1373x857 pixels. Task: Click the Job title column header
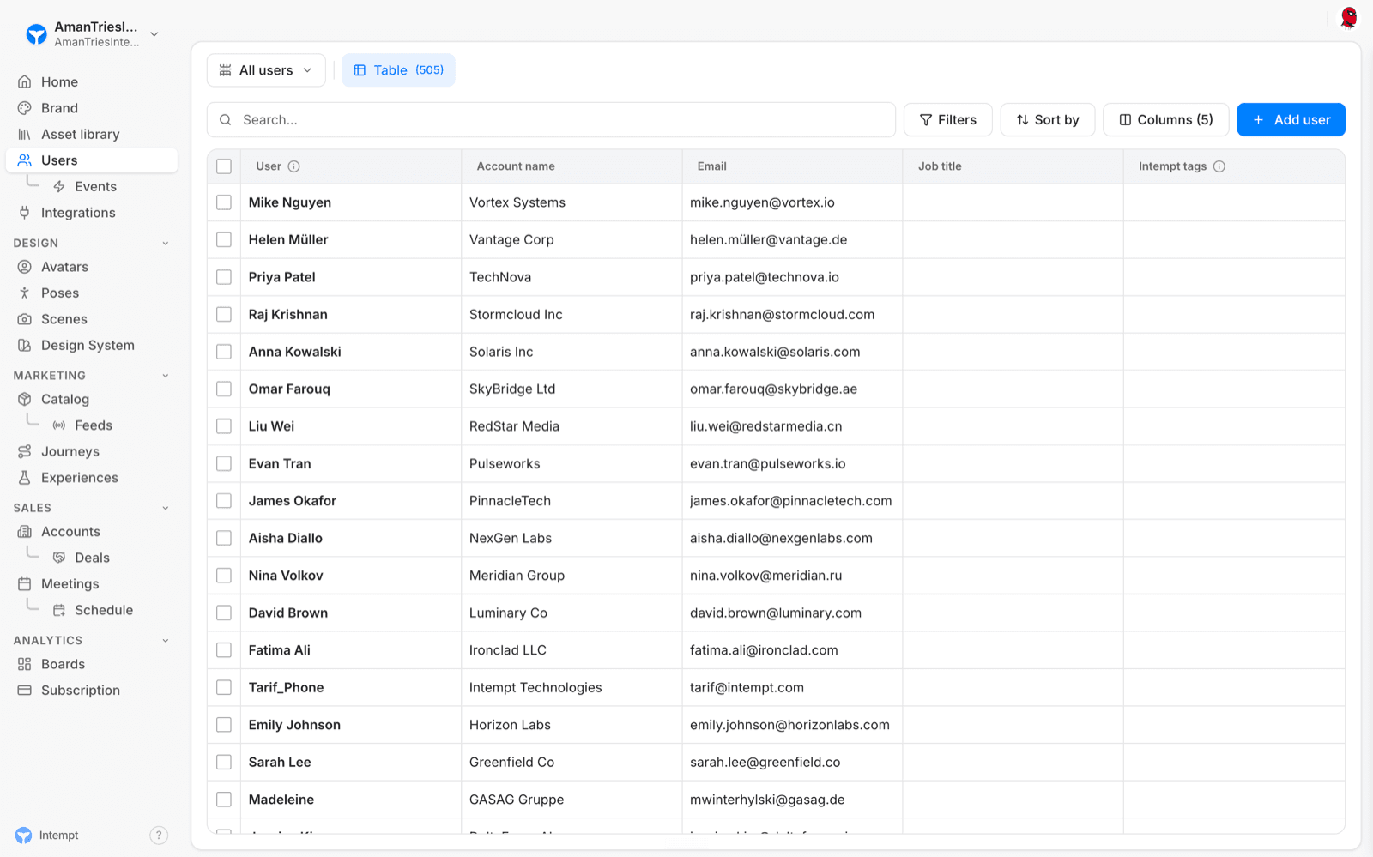(940, 166)
